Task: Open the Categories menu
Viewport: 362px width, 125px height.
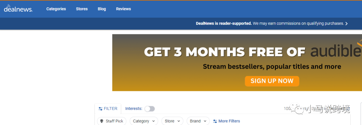Action: click(56, 9)
